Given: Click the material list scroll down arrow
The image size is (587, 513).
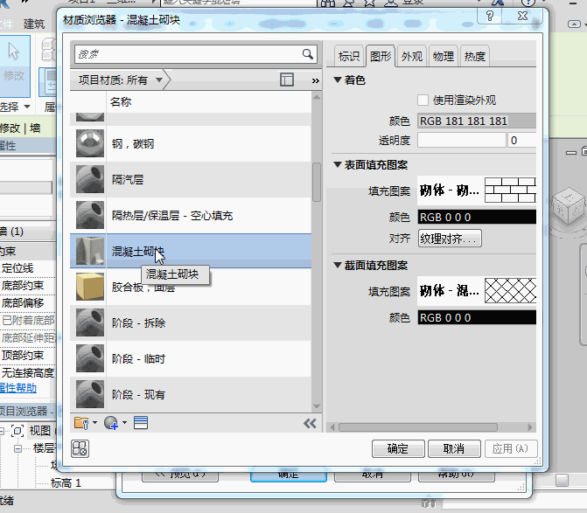Looking at the screenshot, I should 317,406.
